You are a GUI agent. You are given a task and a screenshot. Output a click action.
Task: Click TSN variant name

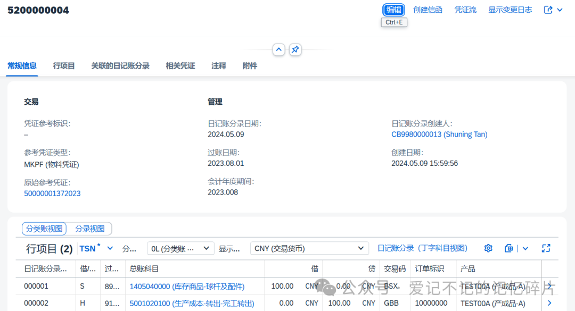88,249
